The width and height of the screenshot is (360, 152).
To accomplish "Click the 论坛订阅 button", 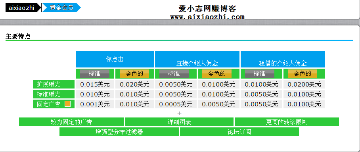I will point(239,132).
